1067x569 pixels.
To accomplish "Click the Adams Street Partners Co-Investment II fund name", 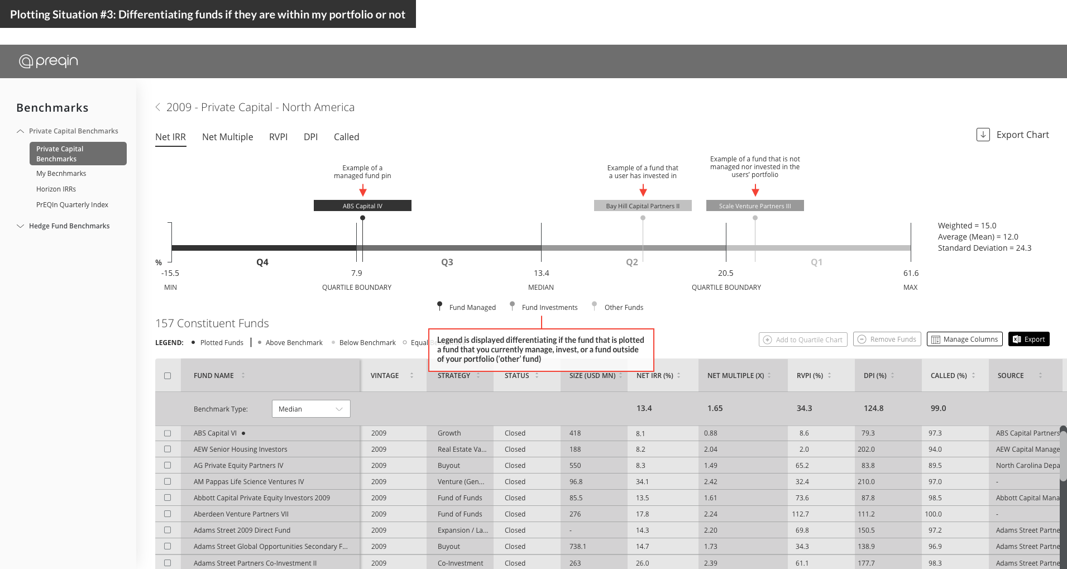I will [255, 563].
